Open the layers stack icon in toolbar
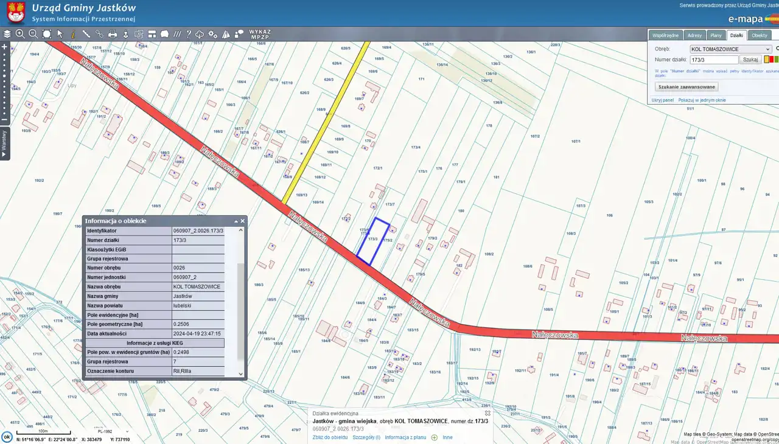This screenshot has height=444, width=779. [x=7, y=34]
